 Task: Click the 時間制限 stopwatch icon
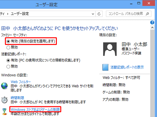[4, 100]
